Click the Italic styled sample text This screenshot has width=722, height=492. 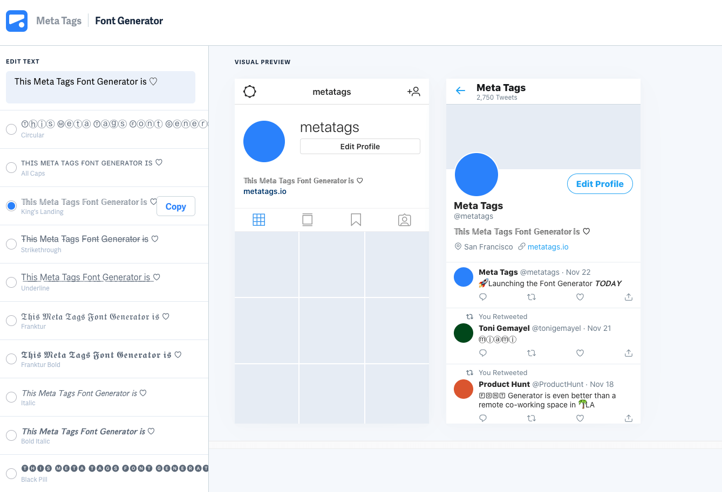[x=84, y=393]
